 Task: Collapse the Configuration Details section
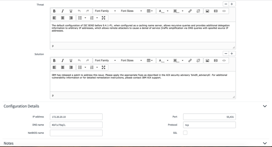coord(265,106)
